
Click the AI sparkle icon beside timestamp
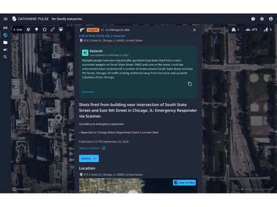point(102,30)
